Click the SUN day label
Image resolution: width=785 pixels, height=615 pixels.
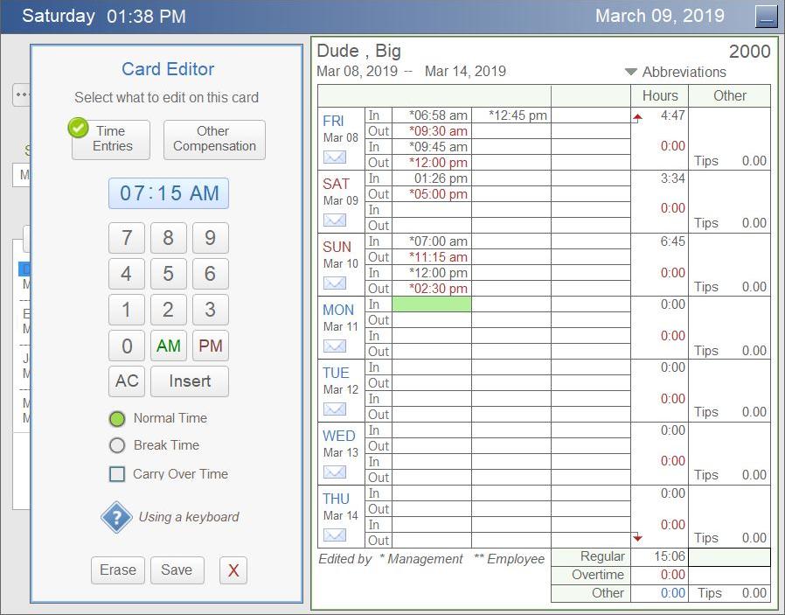[x=337, y=247]
